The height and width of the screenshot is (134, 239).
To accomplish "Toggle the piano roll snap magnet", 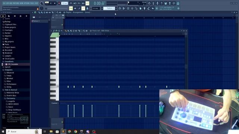I will tap(56, 31).
